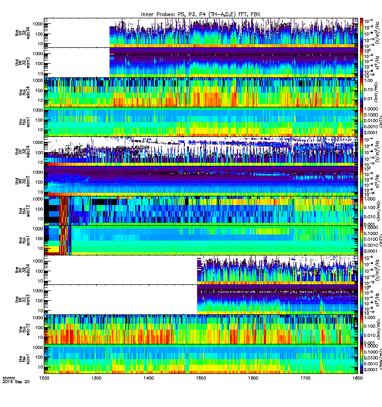Click the color bar beside thd fbk edc12 panel

click(362, 211)
